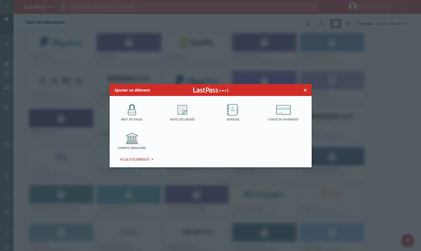Switch to grid view icon

tap(336, 24)
